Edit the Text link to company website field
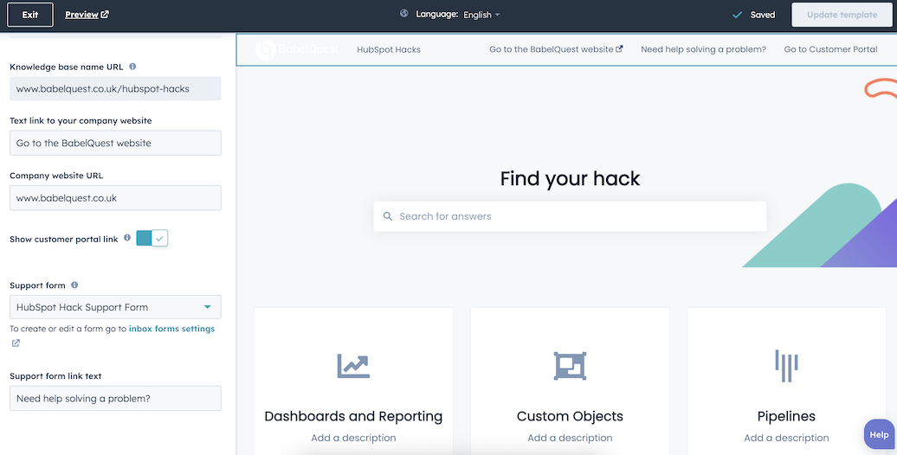Image resolution: width=897 pixels, height=455 pixels. 115,143
